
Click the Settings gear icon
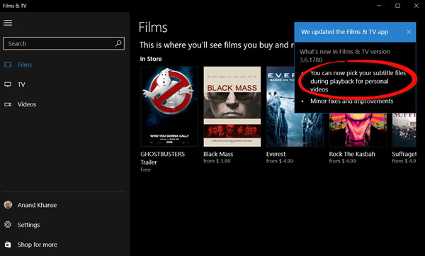(8, 225)
